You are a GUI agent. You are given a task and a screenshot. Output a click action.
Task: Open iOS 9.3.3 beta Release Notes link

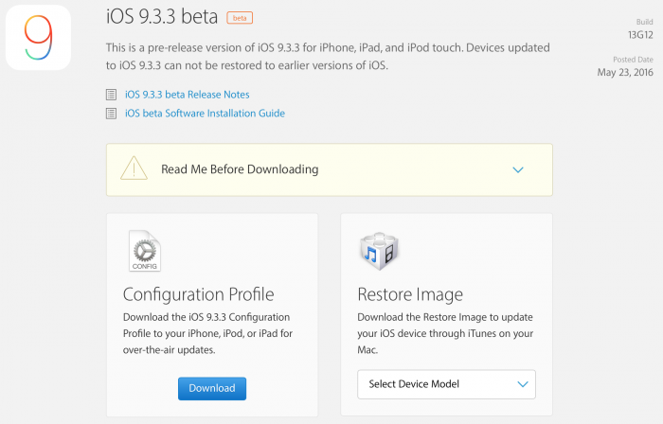[187, 95]
